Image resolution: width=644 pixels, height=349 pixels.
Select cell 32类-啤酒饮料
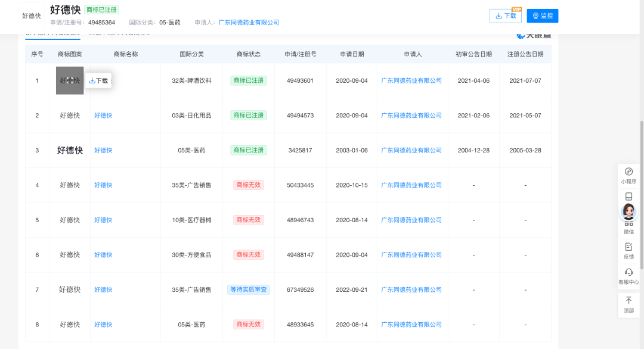(191, 80)
